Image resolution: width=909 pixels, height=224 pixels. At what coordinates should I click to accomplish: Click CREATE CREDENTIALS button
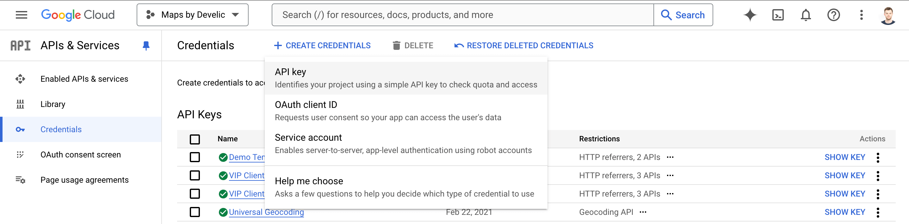click(322, 45)
